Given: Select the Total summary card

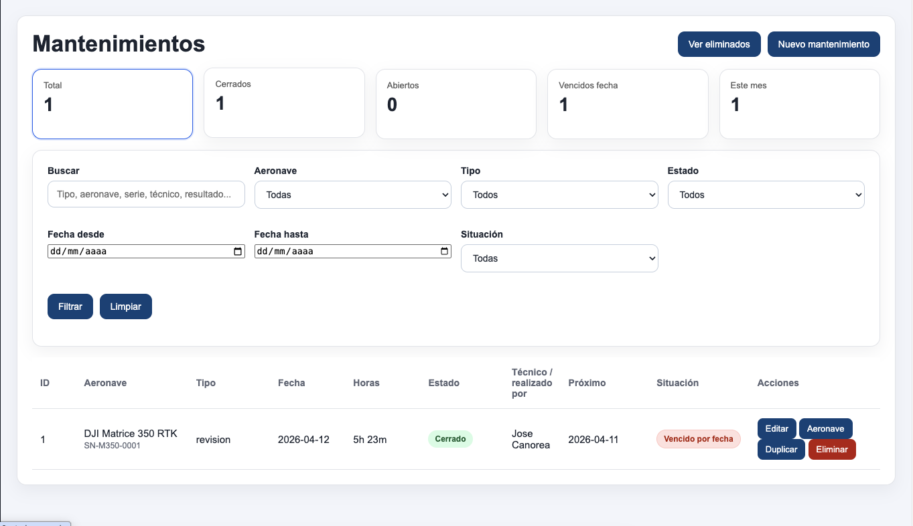Looking at the screenshot, I should 113,104.
